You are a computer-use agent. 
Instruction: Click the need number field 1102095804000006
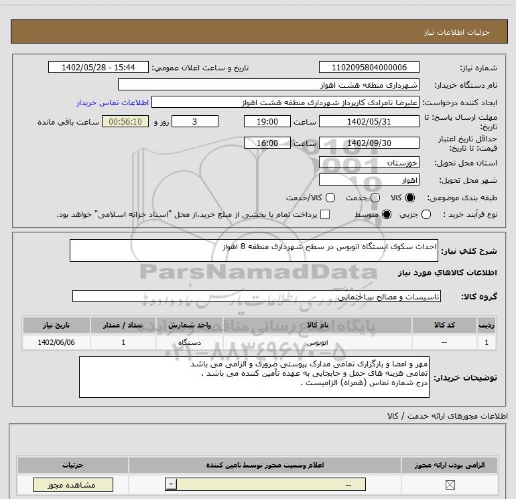369,67
